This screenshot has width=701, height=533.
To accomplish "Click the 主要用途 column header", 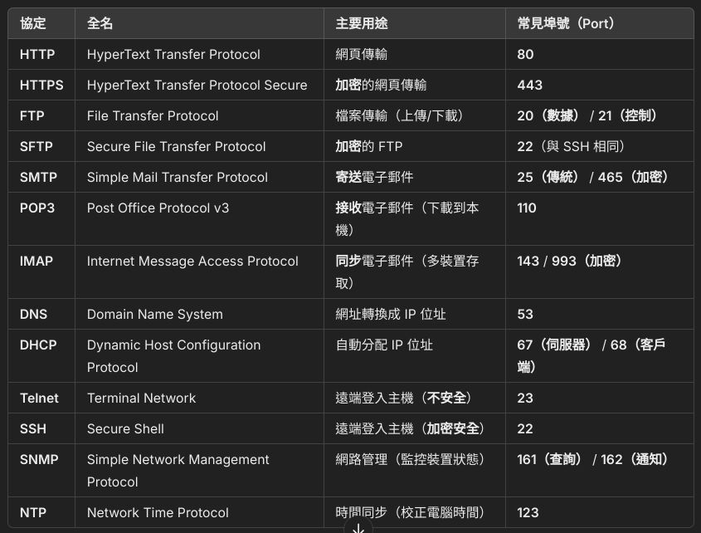I will tap(361, 23).
